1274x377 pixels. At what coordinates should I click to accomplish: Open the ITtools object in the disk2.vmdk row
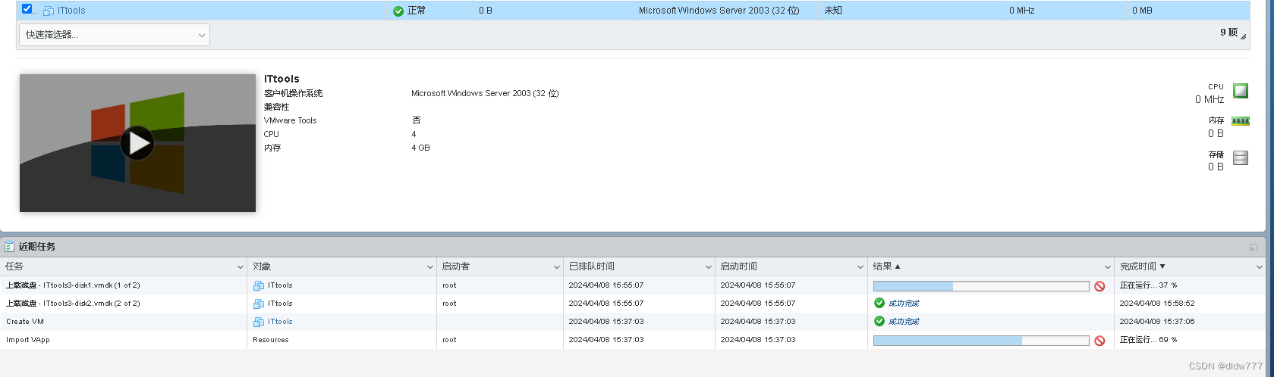pos(280,304)
